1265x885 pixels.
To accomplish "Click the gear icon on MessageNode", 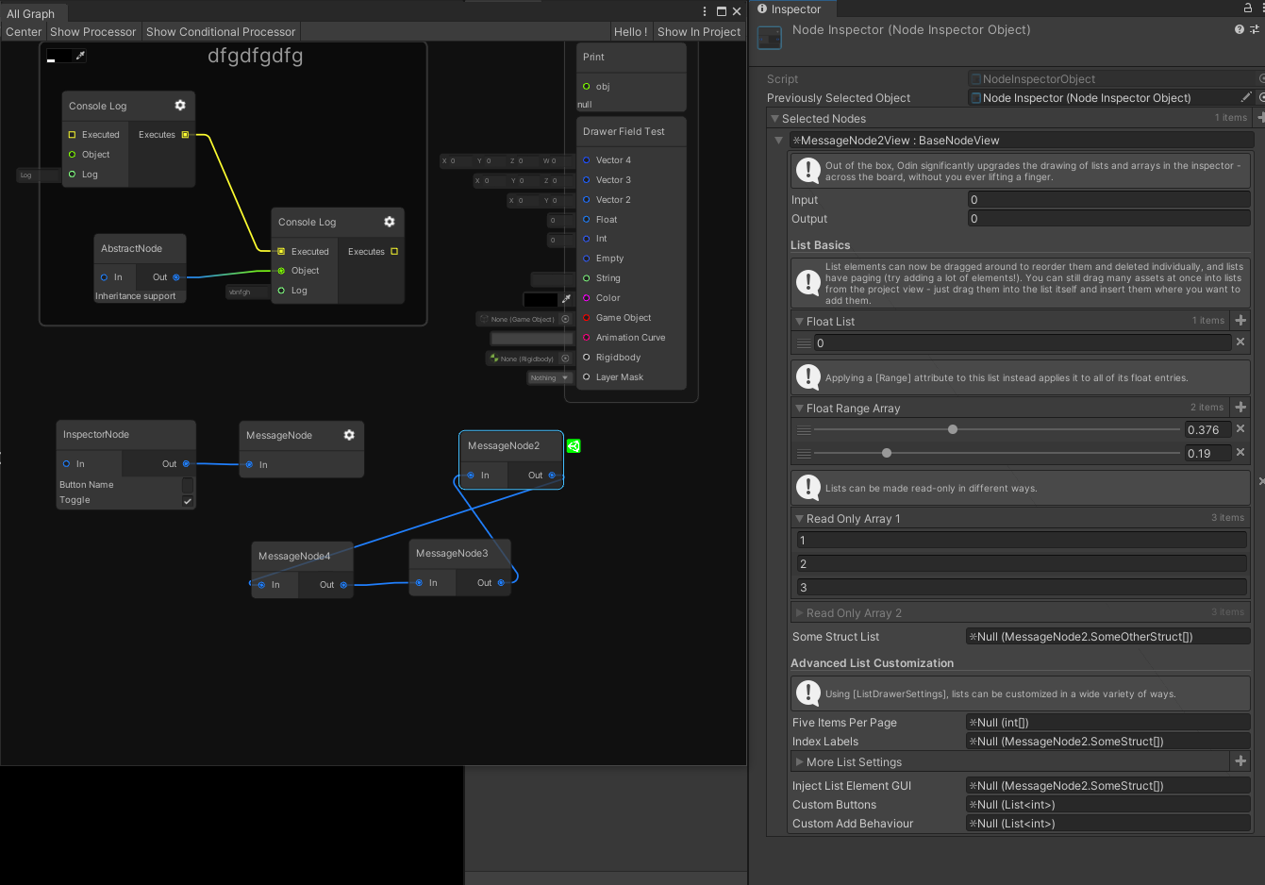I will pyautogui.click(x=349, y=435).
